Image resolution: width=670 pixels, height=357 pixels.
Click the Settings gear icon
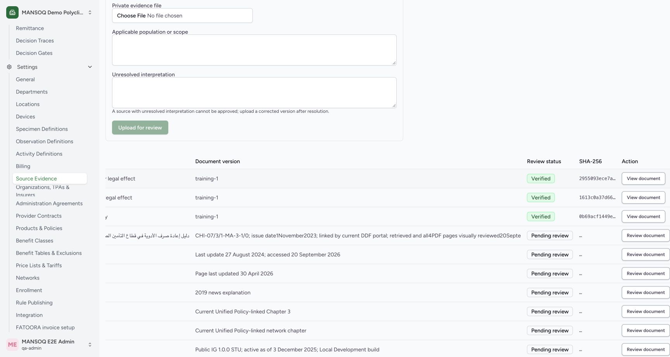tap(9, 67)
